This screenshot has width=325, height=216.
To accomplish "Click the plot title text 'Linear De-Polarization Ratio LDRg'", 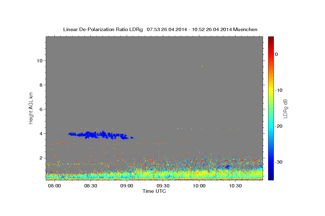I will coord(103,29).
